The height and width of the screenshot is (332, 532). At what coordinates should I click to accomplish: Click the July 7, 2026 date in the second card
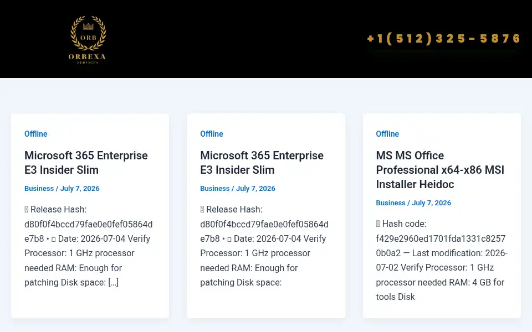point(255,188)
